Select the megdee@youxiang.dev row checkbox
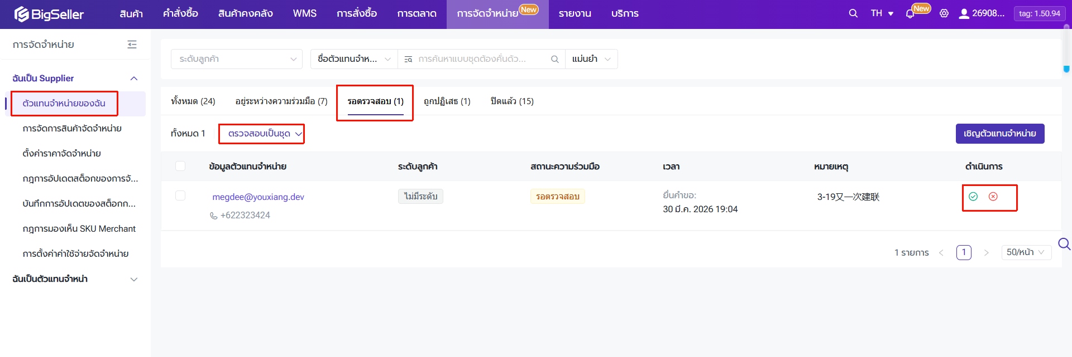The width and height of the screenshot is (1072, 357). click(x=180, y=195)
